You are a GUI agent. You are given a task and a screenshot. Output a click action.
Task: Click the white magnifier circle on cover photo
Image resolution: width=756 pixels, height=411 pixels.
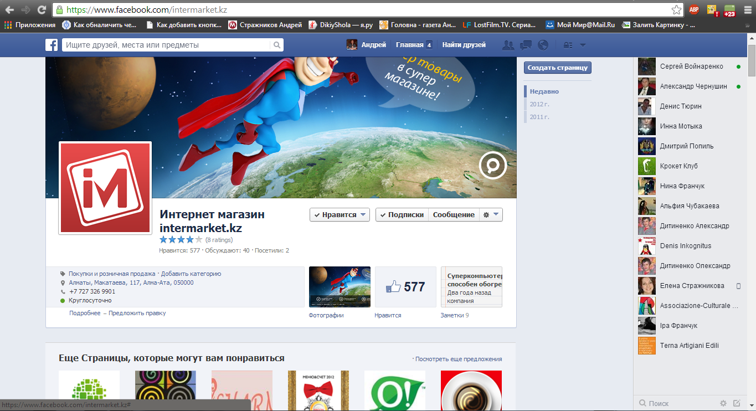point(493,165)
